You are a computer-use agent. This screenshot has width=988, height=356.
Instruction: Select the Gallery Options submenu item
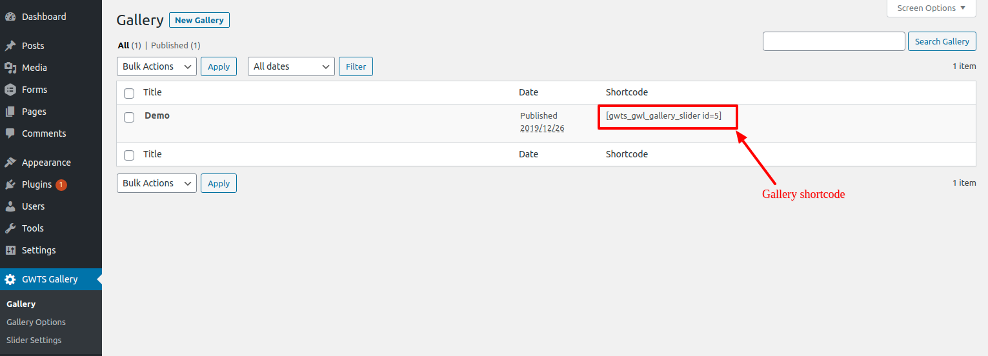point(36,322)
